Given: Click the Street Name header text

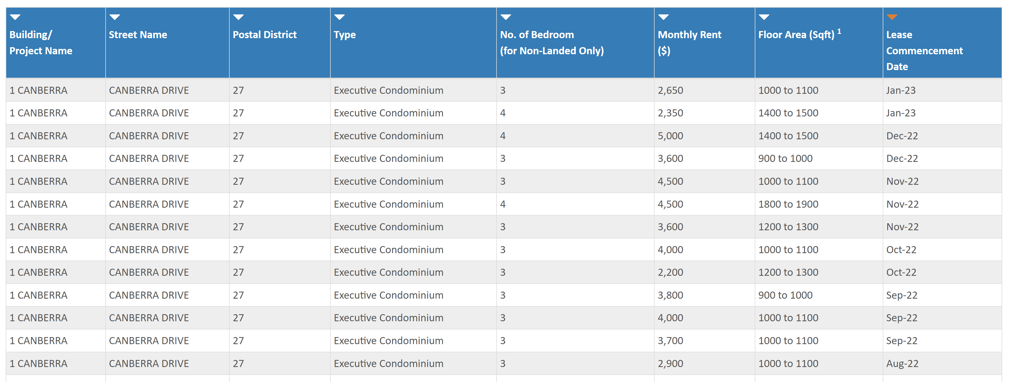Looking at the screenshot, I should 138,35.
